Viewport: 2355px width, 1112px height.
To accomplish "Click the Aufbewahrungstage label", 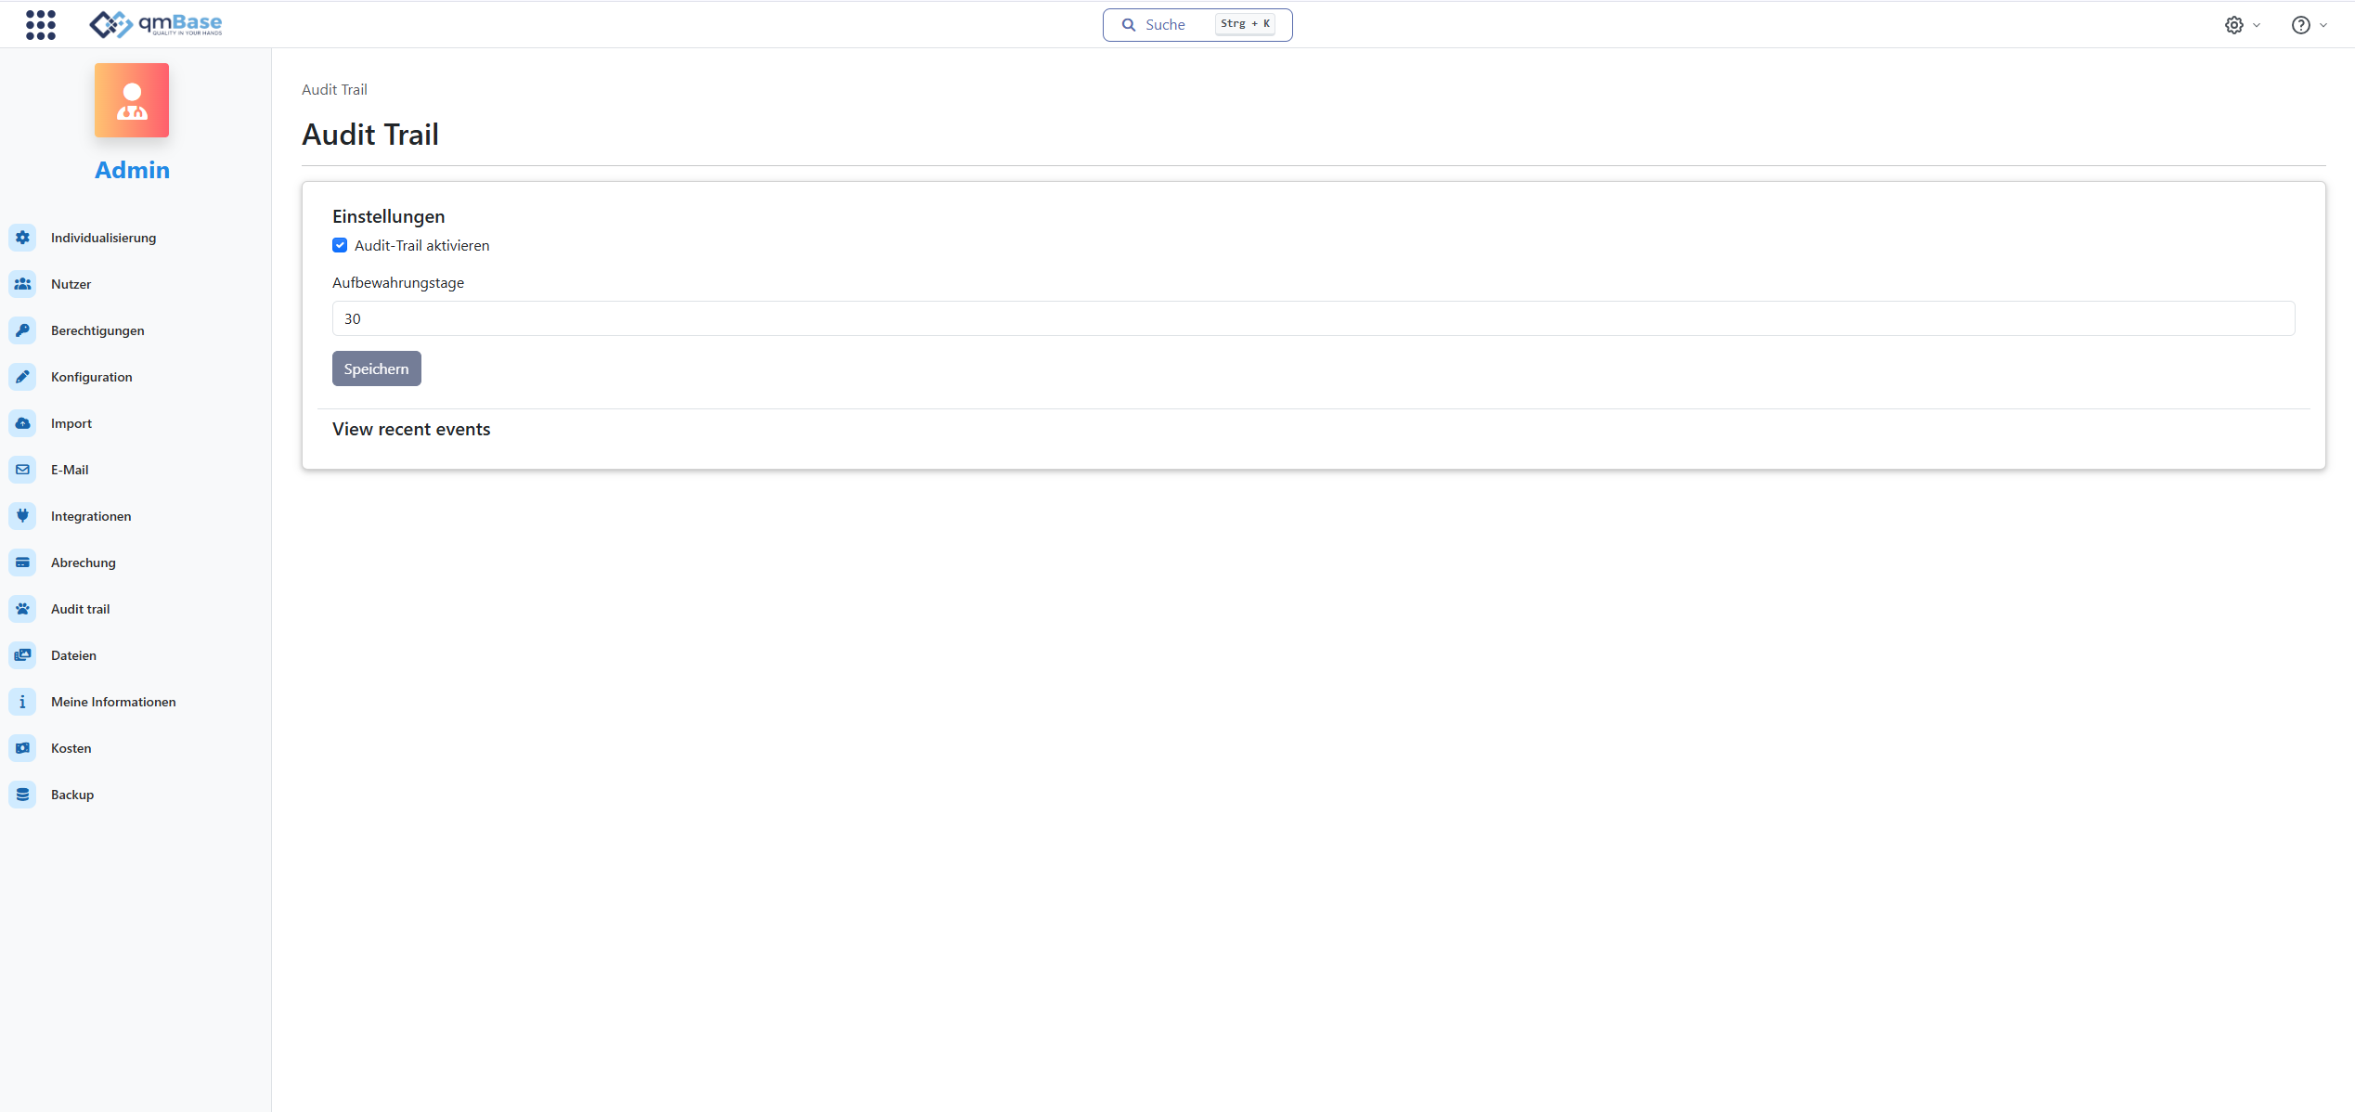I will [398, 282].
